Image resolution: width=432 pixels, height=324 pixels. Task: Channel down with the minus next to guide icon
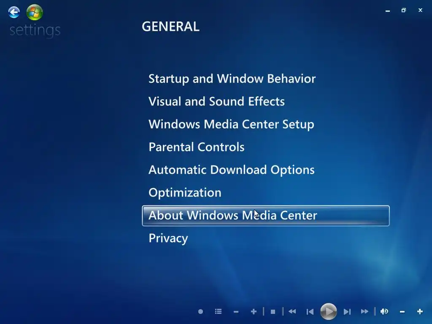coord(236,312)
